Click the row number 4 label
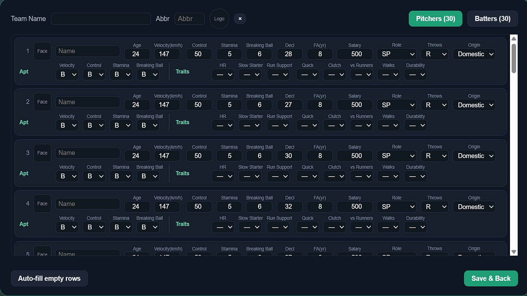This screenshot has height=296, width=527. pos(27,204)
